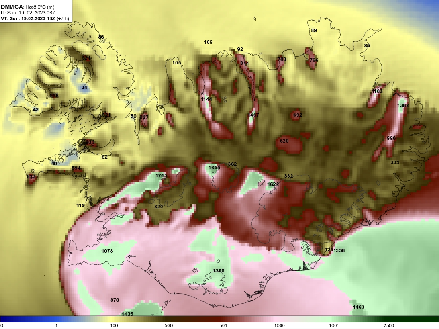This screenshot has height=329, width=439.
Task: Click the map value 1467
Action: (253, 114)
